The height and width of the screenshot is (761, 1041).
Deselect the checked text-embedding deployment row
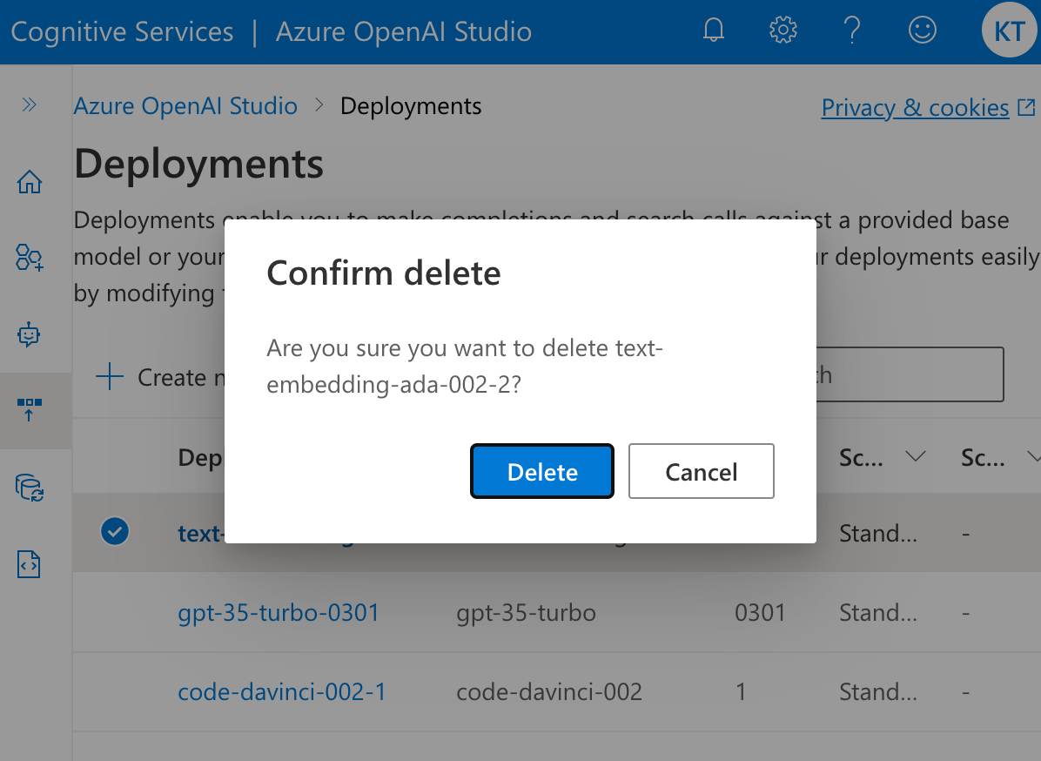click(114, 531)
